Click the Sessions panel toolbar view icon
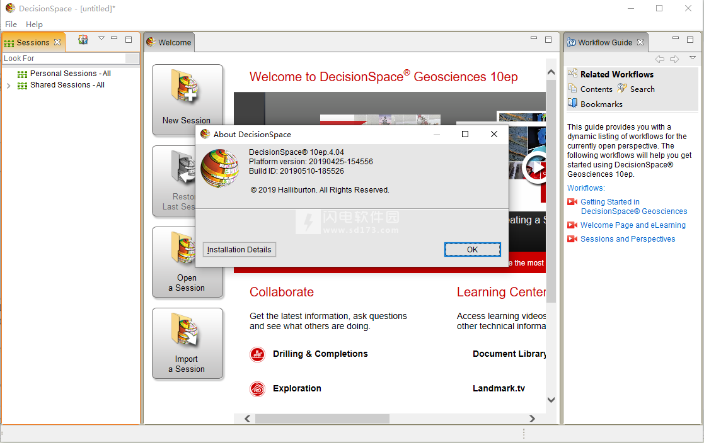 [x=83, y=40]
